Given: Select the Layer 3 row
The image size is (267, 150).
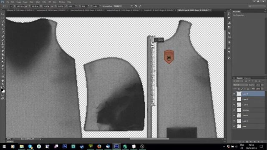Looking at the screenshot, I should coord(249,99).
